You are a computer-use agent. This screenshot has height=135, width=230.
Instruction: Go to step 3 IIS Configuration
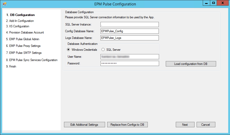17,26
